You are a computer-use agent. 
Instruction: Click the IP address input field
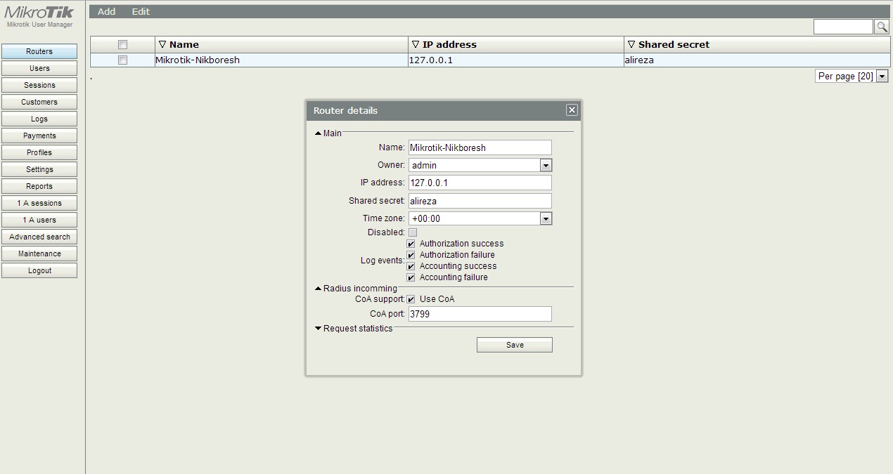480,183
